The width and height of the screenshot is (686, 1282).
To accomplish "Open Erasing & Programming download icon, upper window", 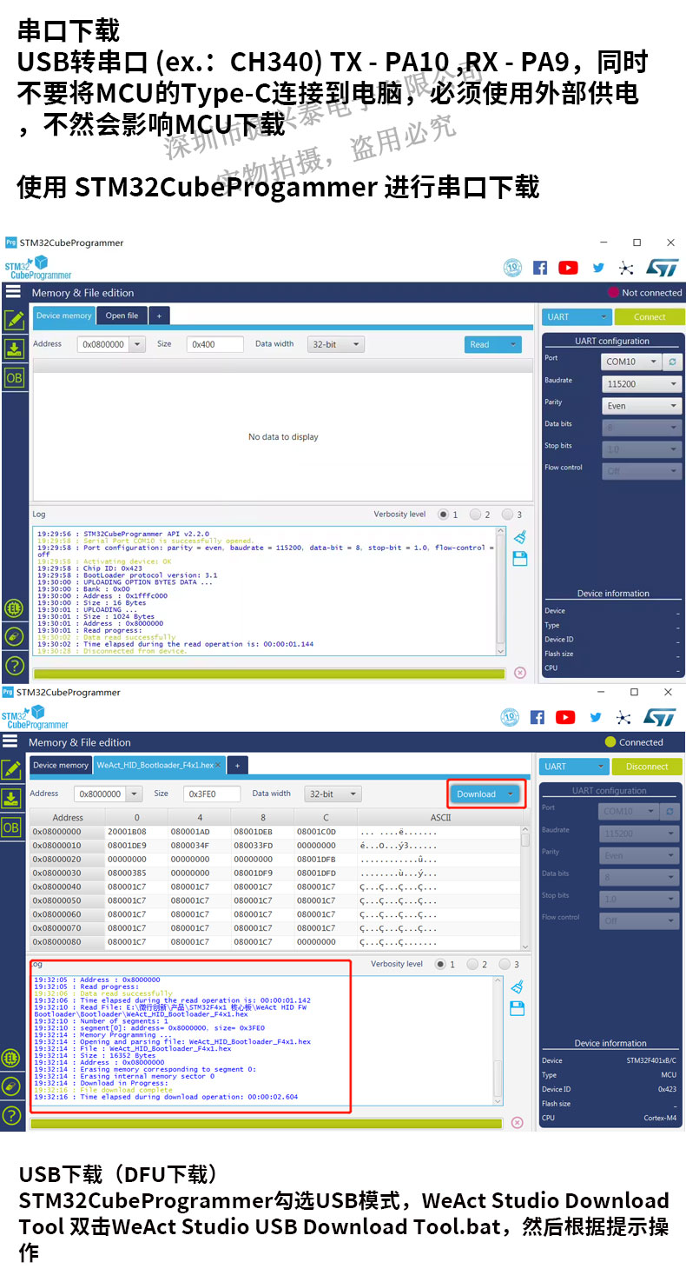I will pyautogui.click(x=14, y=349).
